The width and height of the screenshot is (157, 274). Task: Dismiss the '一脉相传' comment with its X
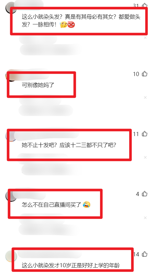point(145,38)
